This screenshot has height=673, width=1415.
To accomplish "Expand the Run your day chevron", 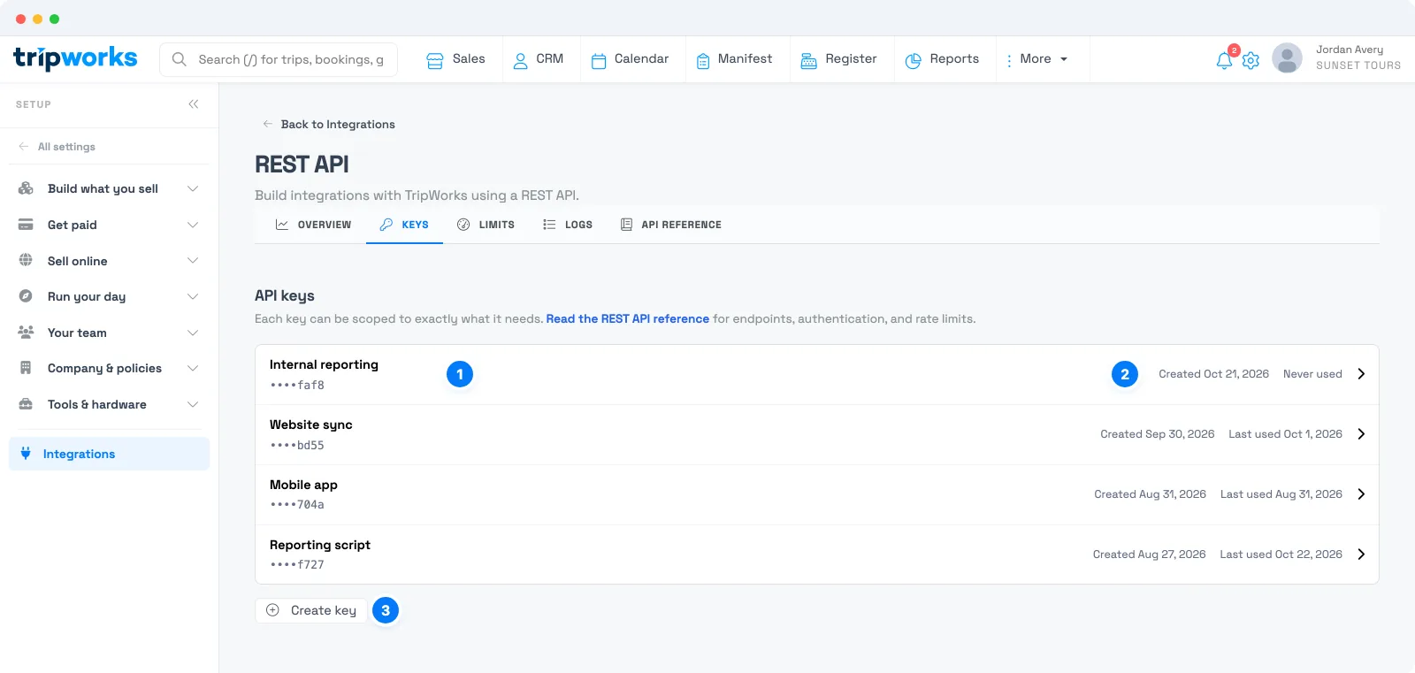I will coord(193,296).
